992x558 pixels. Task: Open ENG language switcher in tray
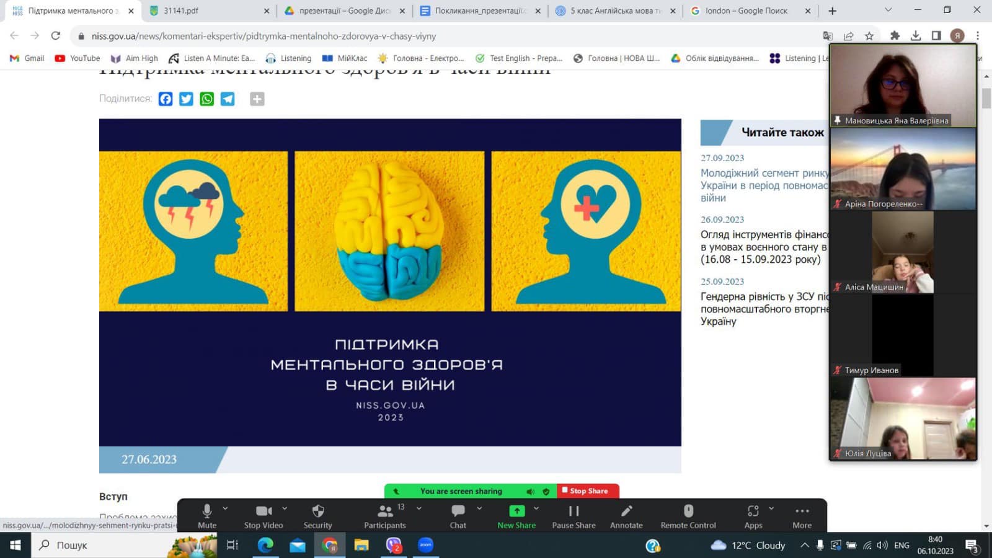pyautogui.click(x=901, y=545)
